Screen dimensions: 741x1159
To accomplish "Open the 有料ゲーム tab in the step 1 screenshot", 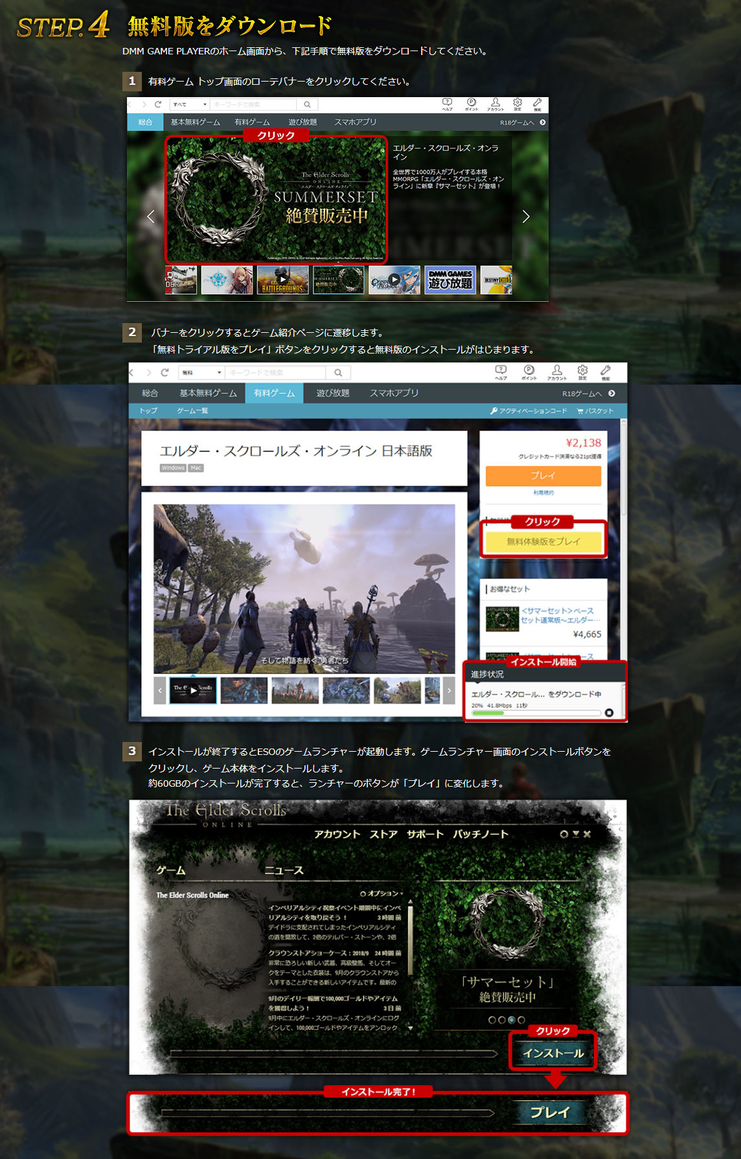I will click(252, 122).
